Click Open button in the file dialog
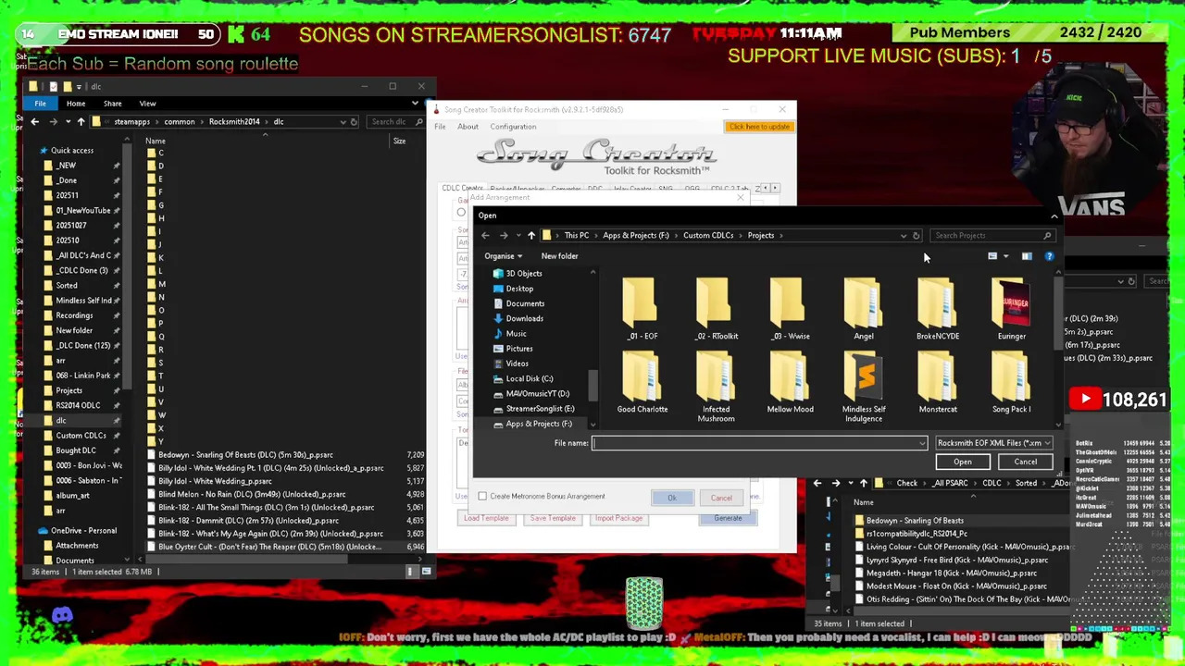The image size is (1185, 666). (963, 462)
